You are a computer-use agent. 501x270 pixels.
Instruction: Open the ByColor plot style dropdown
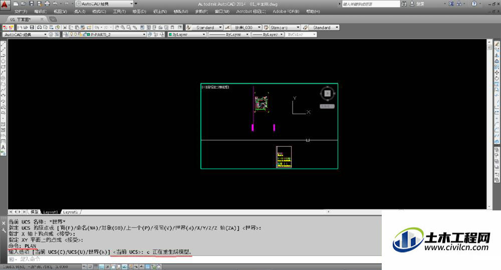pyautogui.click(x=301, y=35)
